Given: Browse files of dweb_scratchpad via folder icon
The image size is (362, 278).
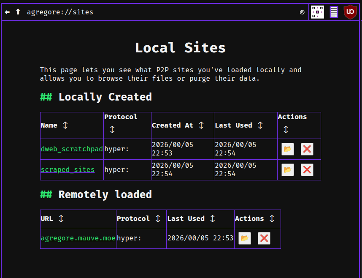Looking at the screenshot, I should point(288,149).
